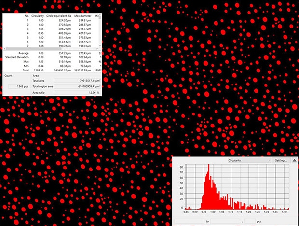
Task: Click the vertical scrollbar down arrow
Action: [x=100, y=46]
